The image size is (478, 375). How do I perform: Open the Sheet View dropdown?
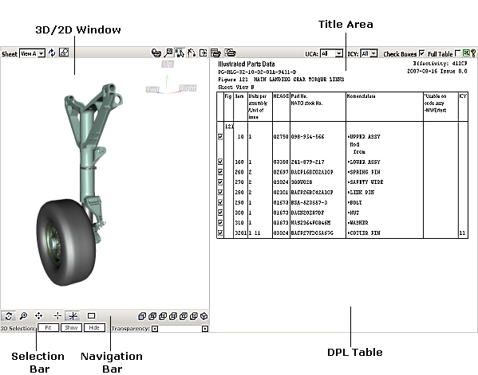click(33, 53)
